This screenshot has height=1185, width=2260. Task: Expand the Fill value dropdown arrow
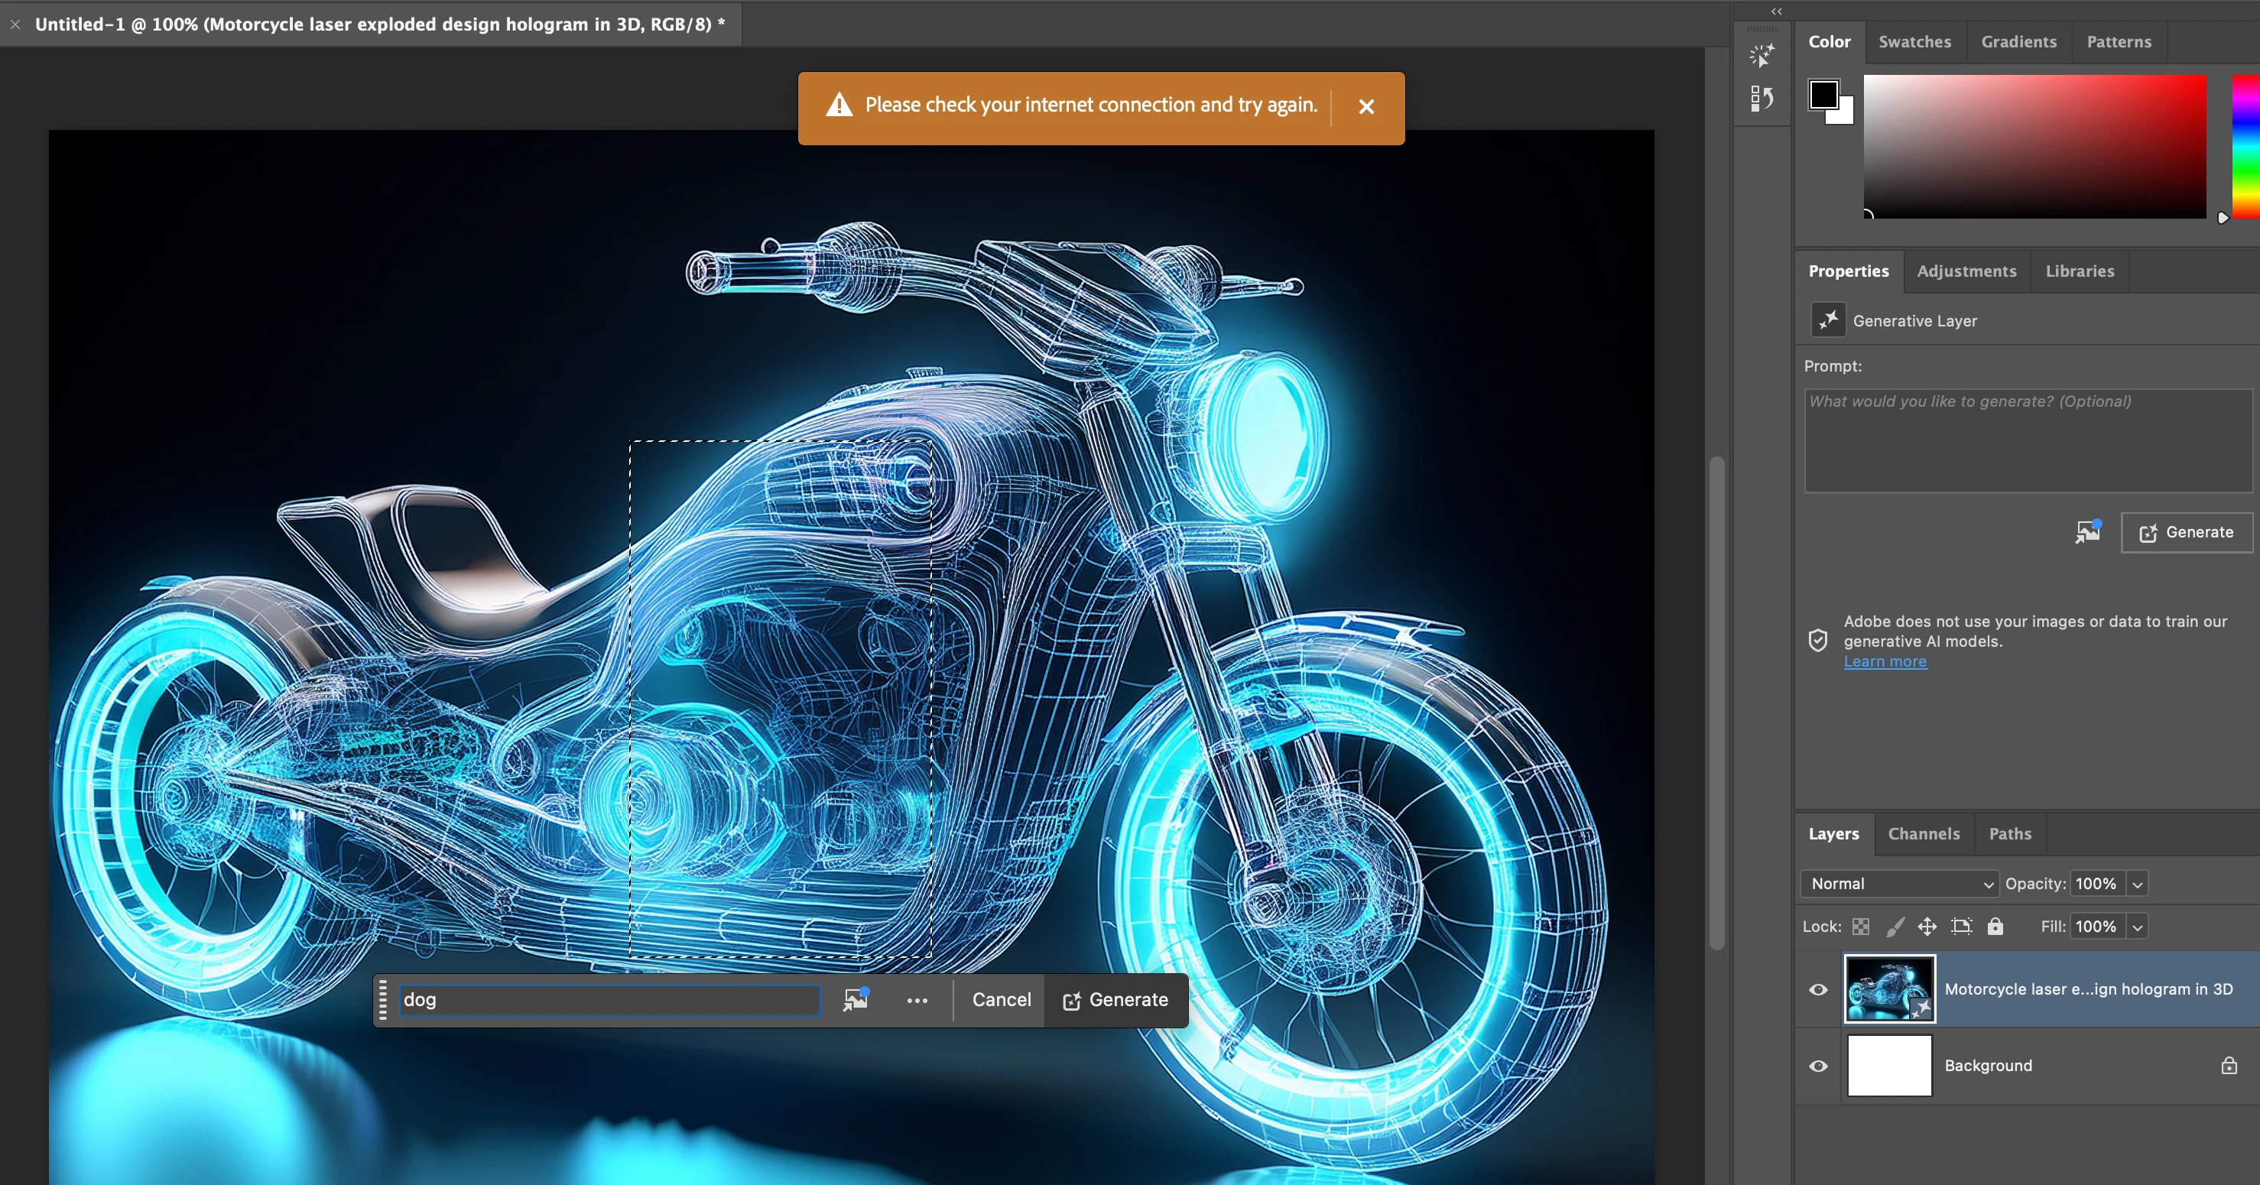coord(2137,927)
